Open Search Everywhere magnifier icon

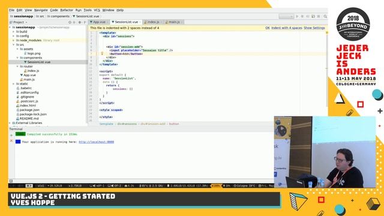coord(325,16)
